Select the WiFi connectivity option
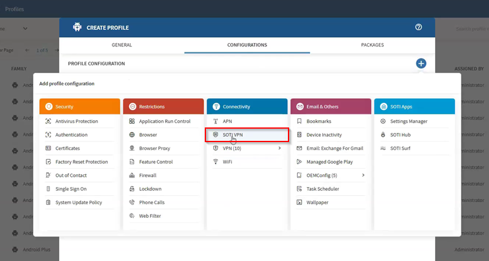 tap(227, 162)
